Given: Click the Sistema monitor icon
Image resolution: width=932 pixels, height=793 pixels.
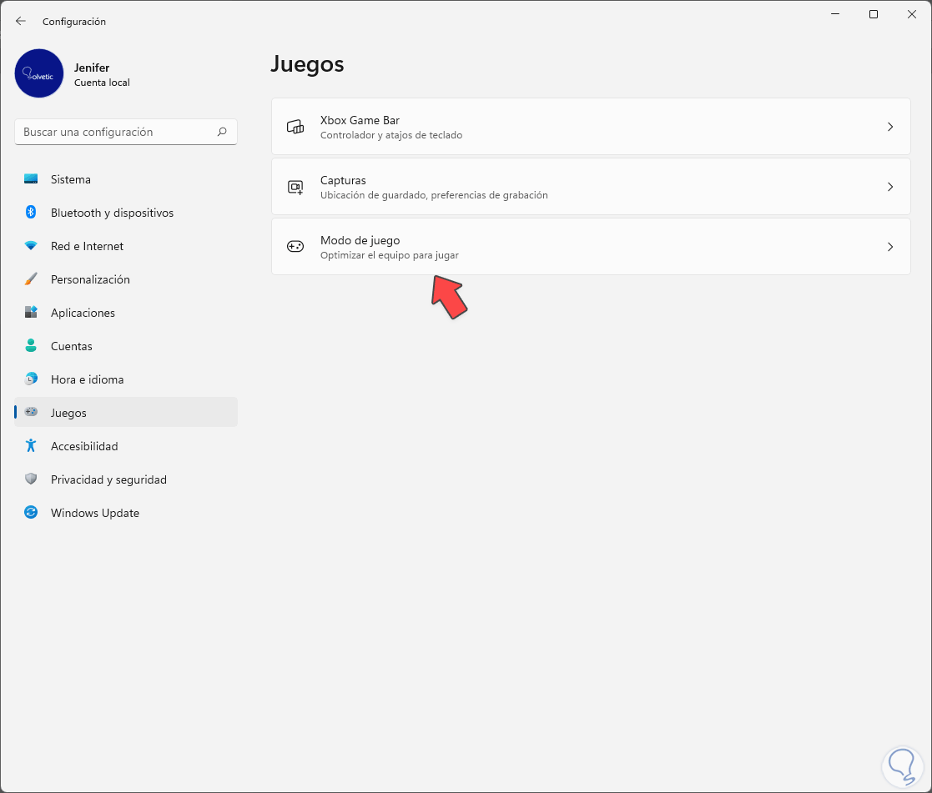Looking at the screenshot, I should (31, 179).
